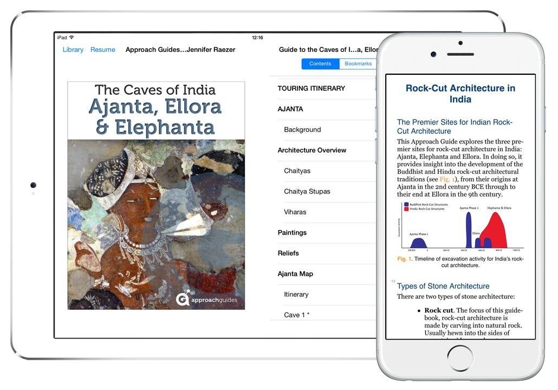558x390 pixels.
Task: Open the Touring Itinerary section
Action: tap(311, 88)
